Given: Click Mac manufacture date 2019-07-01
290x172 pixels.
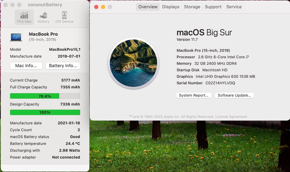Looking at the screenshot, I should (x=69, y=56).
